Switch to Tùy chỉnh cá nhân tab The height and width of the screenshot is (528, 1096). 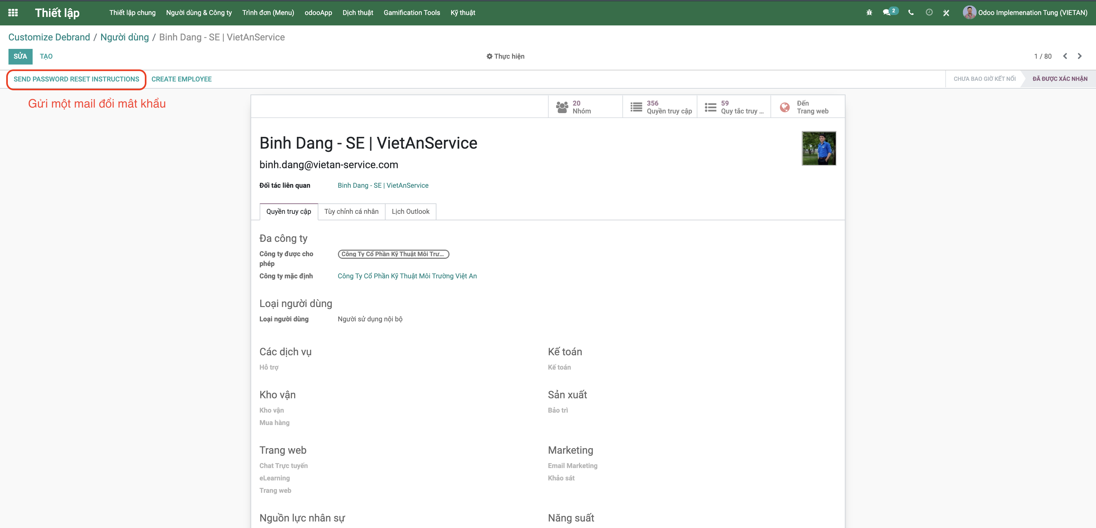point(351,212)
